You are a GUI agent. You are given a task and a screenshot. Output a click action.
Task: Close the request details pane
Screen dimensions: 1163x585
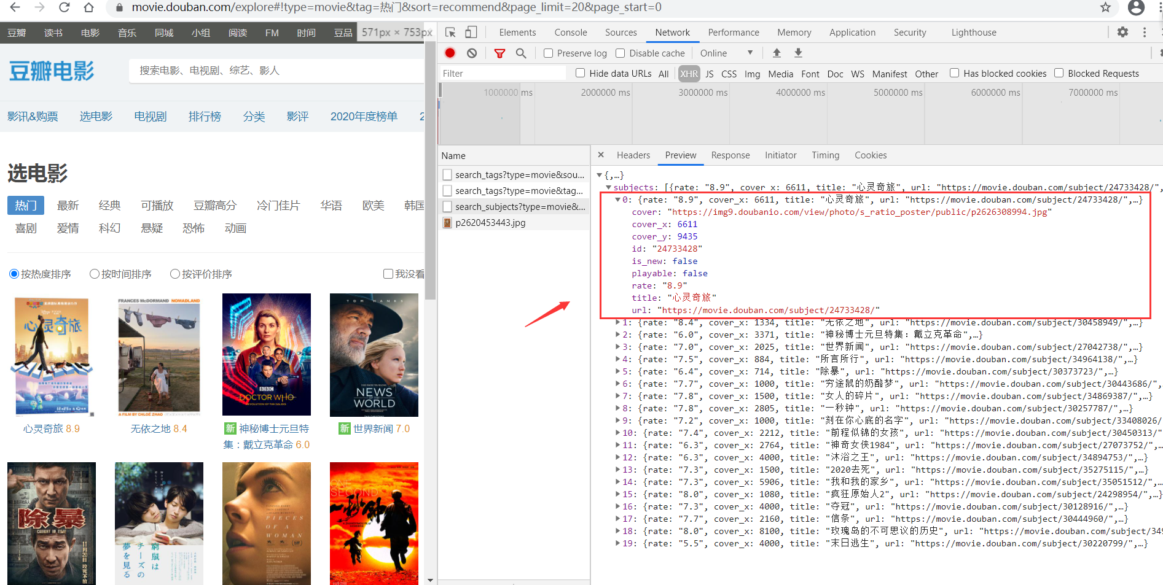tap(601, 155)
